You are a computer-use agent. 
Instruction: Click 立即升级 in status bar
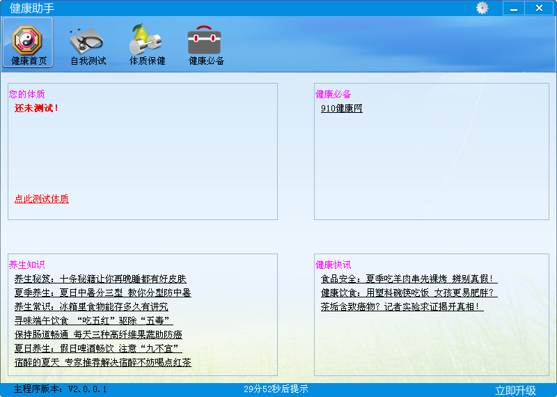click(x=515, y=390)
